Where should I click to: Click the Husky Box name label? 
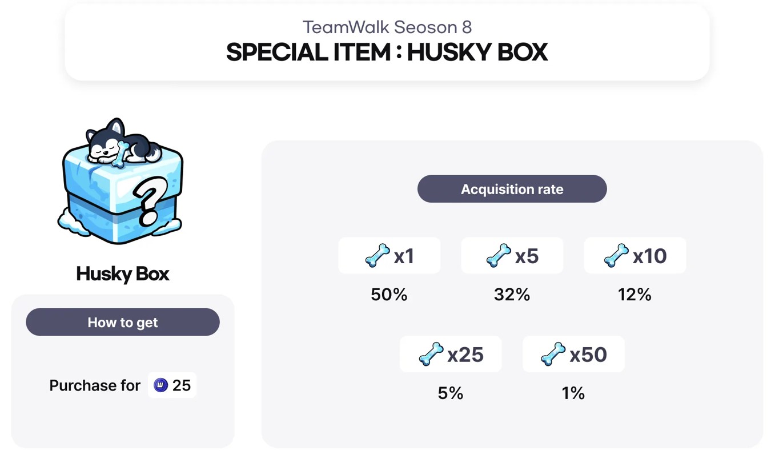[123, 274]
